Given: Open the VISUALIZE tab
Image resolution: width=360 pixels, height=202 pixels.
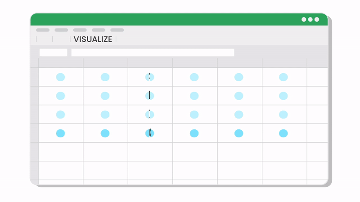Looking at the screenshot, I should pyautogui.click(x=93, y=40).
